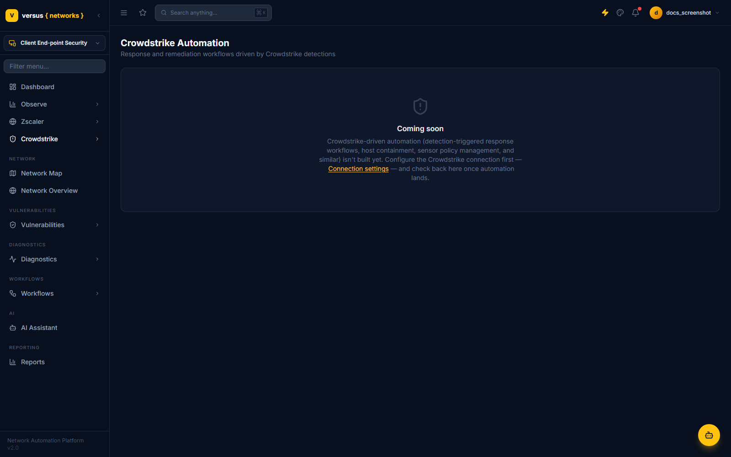Screen dimensions: 731x457
Task: Open quick actions lightning bolt icon
Action: click(x=605, y=13)
